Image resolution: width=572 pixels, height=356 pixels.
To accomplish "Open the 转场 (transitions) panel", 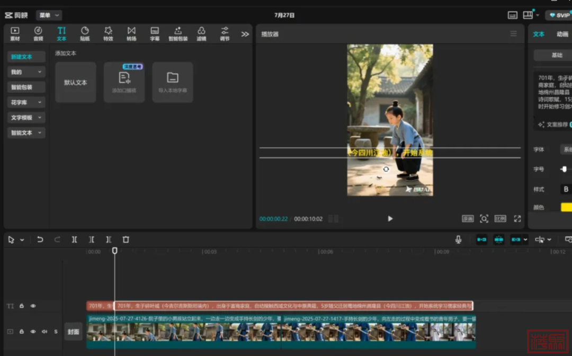I will pos(131,33).
